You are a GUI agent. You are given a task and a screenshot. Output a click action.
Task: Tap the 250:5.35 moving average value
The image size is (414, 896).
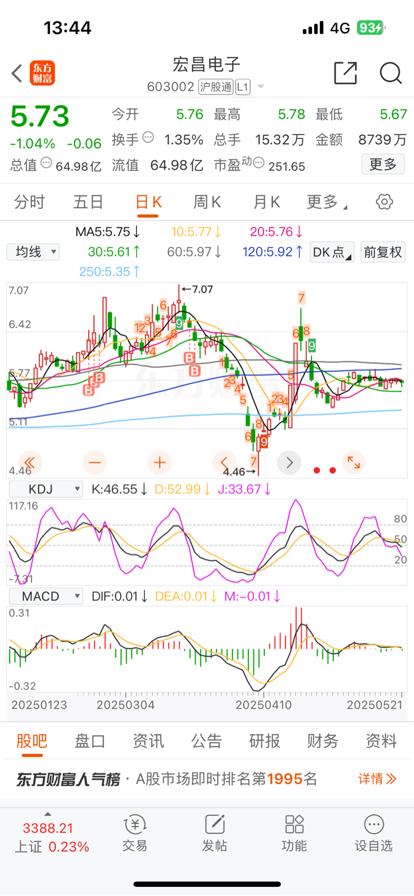click(x=109, y=272)
